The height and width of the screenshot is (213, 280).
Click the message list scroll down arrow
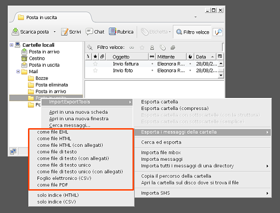click(x=221, y=75)
